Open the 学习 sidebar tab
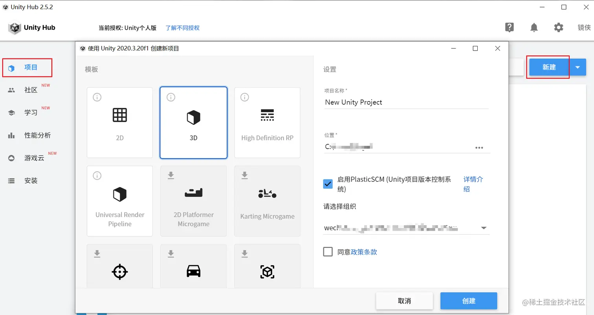594x315 pixels. tap(31, 113)
